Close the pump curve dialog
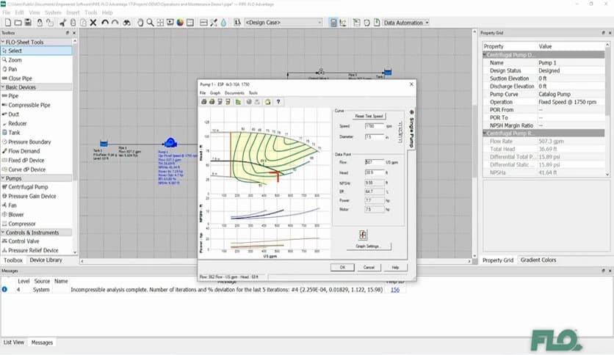614x355 pixels. point(411,84)
